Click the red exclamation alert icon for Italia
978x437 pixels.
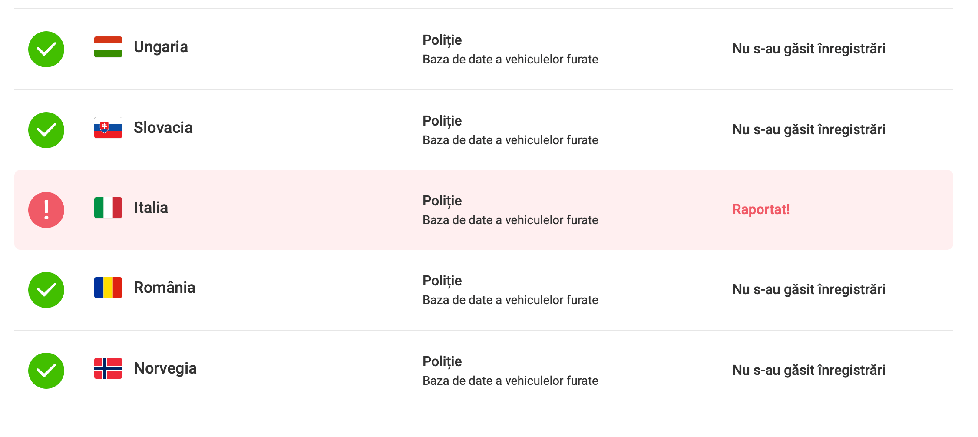(x=46, y=210)
